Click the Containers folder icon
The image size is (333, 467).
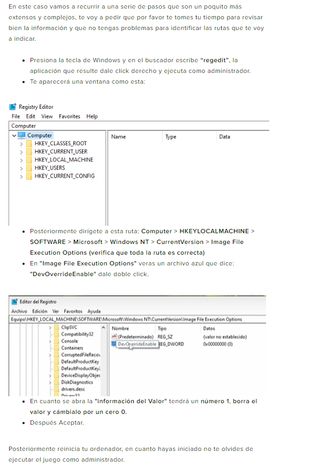tap(57, 348)
